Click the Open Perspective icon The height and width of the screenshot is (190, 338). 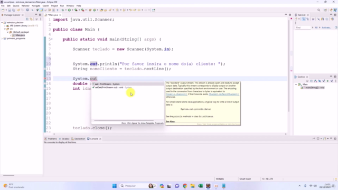pyautogui.click(x=326, y=10)
